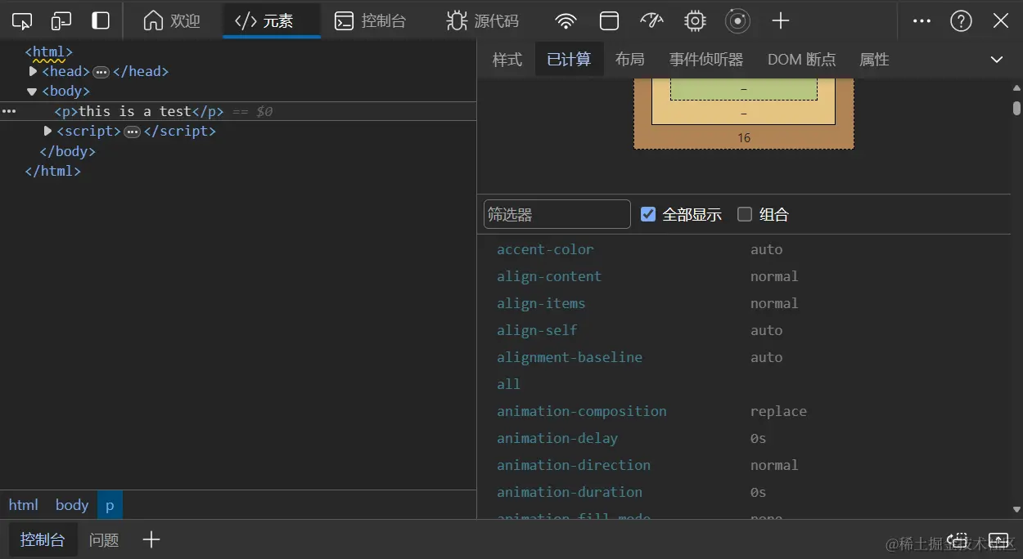The image size is (1023, 559).
Task: Toggle the activity bar dock-side icon
Action: [x=101, y=20]
